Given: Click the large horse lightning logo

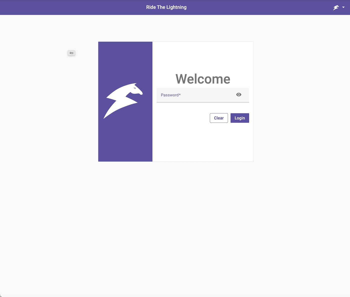Looking at the screenshot, I should (x=123, y=101).
